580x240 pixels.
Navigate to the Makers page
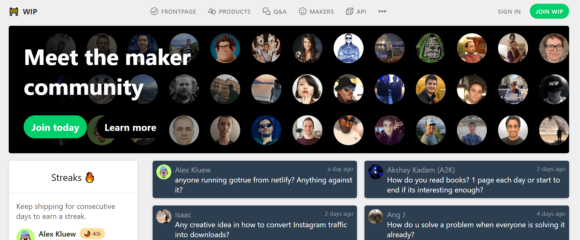[x=316, y=12]
